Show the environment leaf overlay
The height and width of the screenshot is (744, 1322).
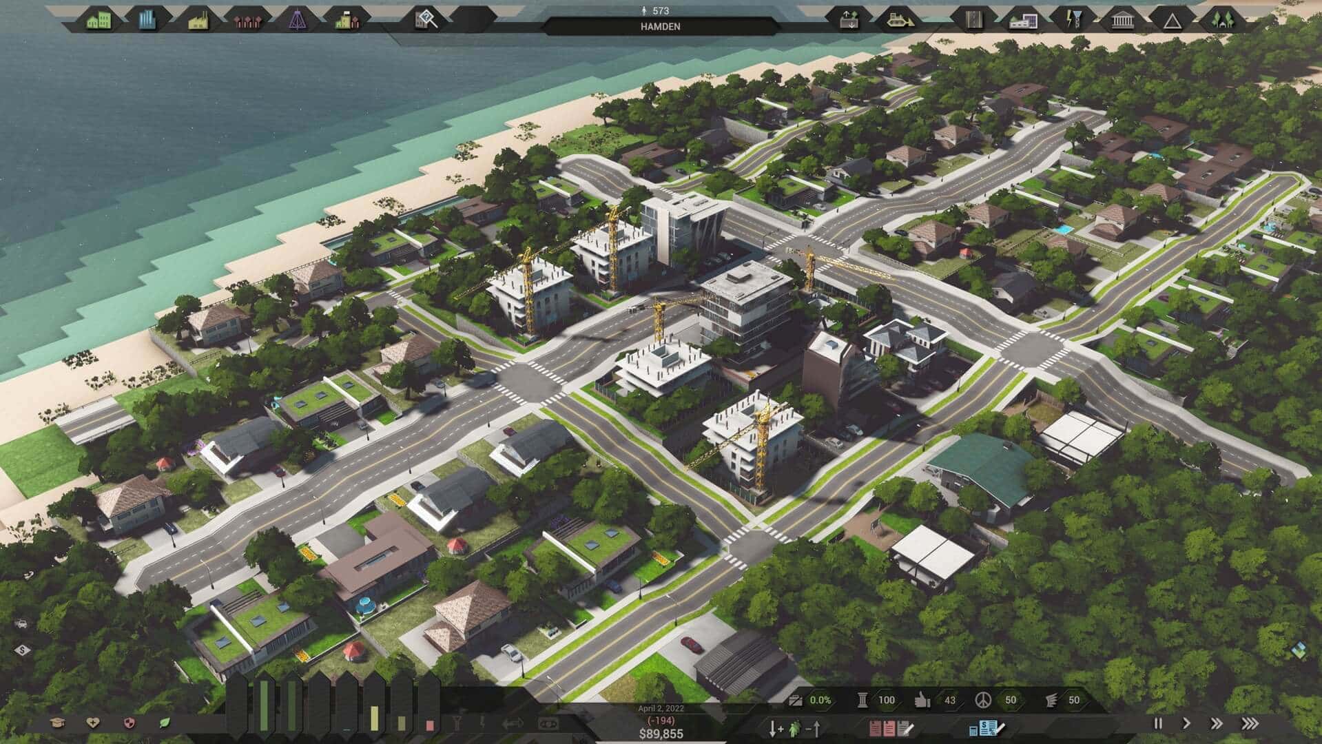[165, 723]
